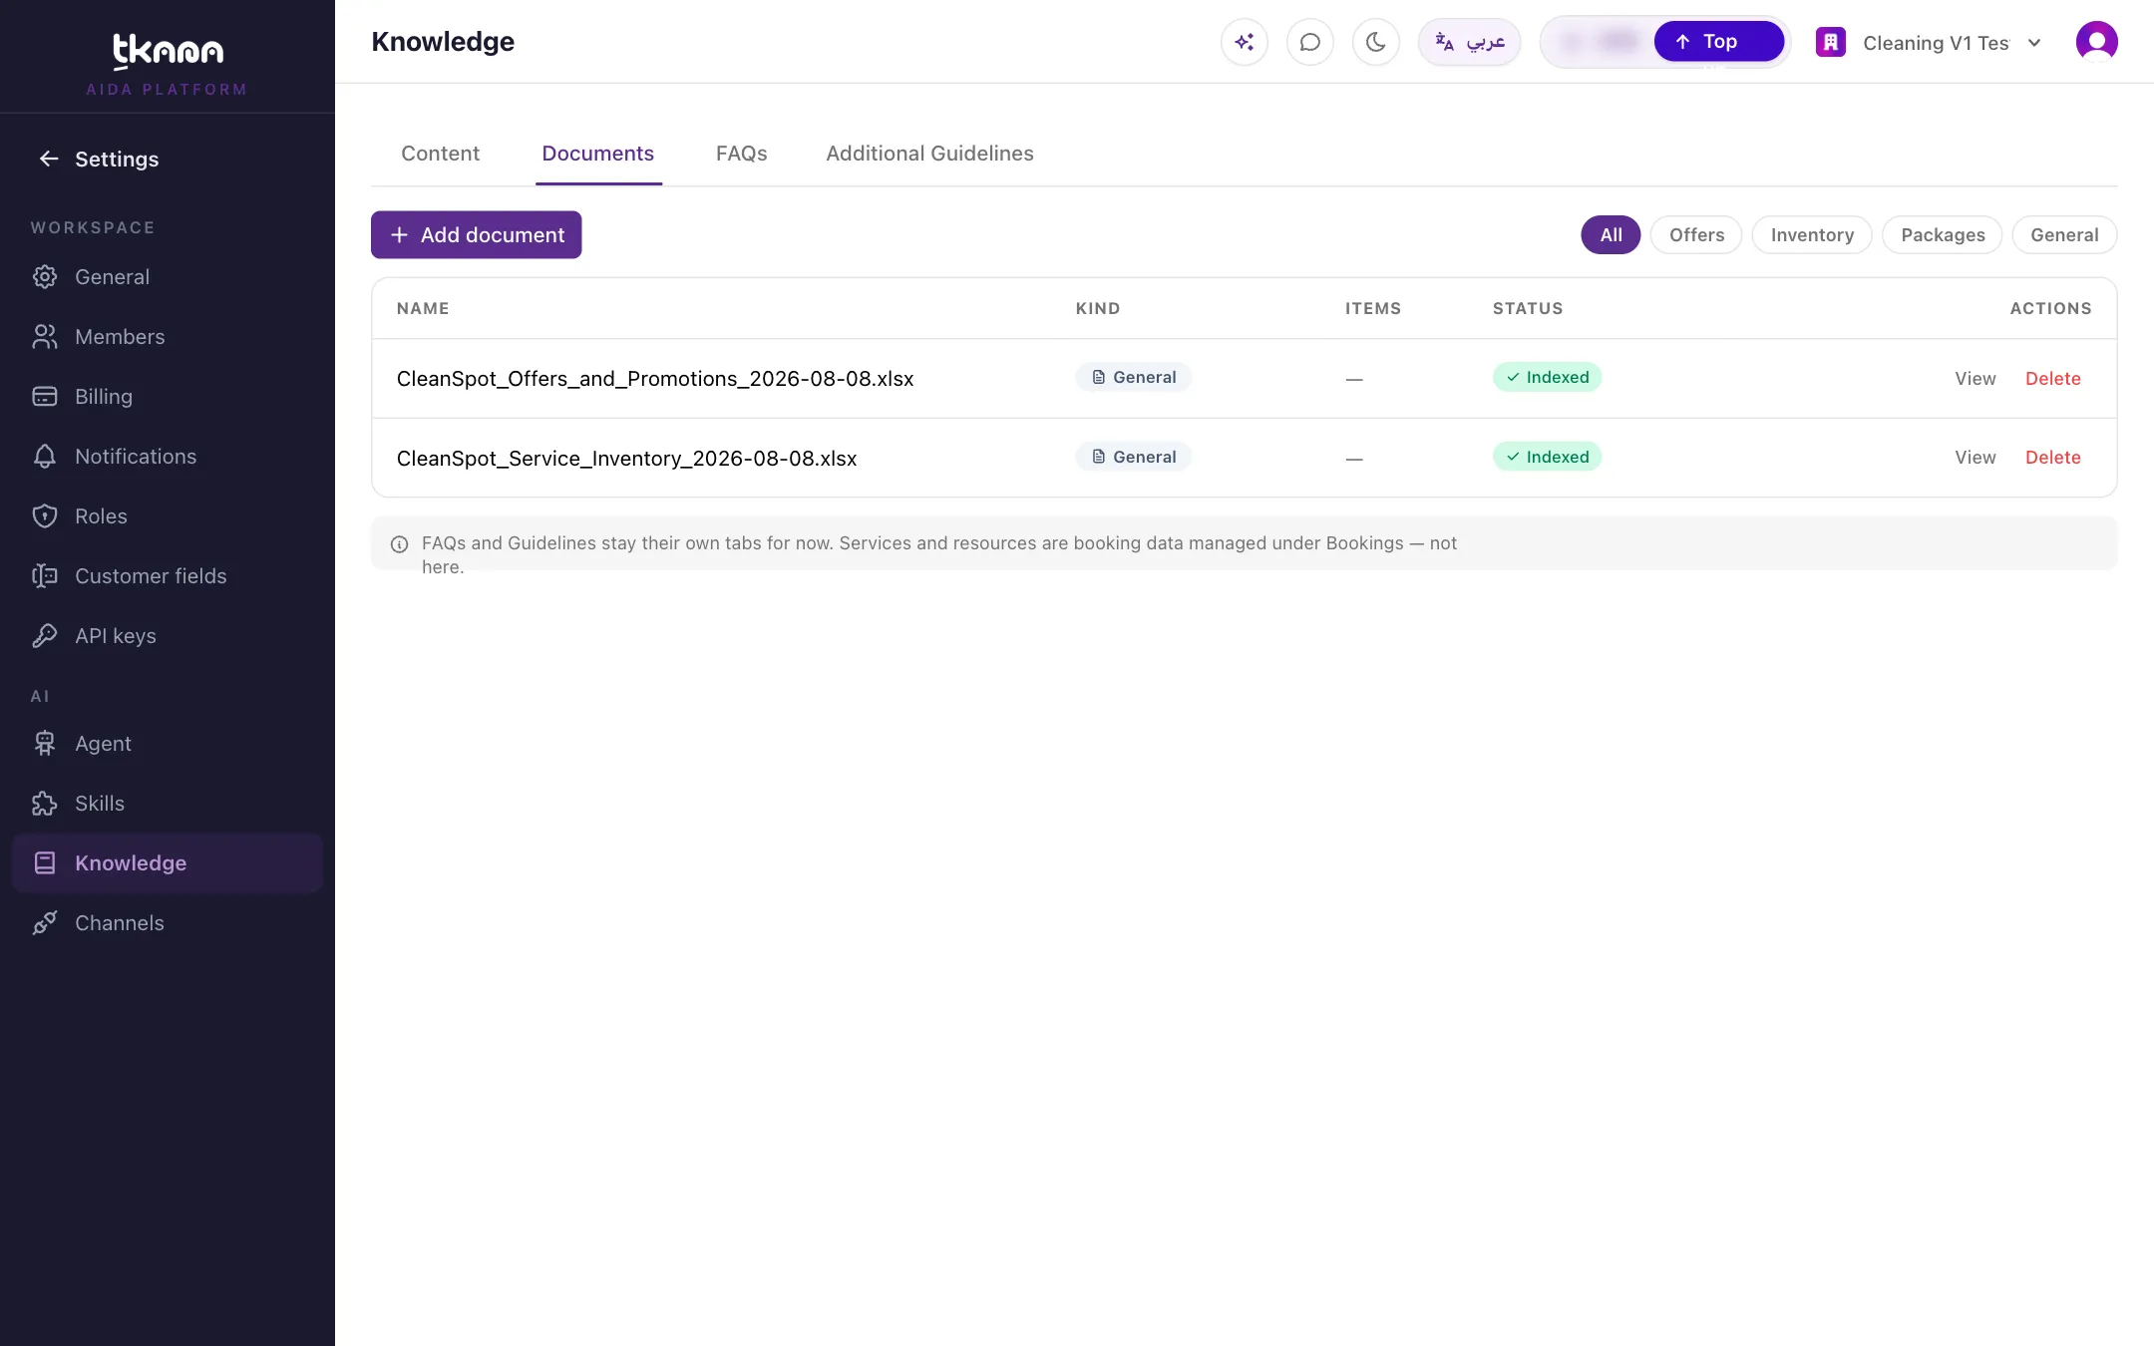Open General workspace settings
2154x1346 pixels.
point(168,277)
